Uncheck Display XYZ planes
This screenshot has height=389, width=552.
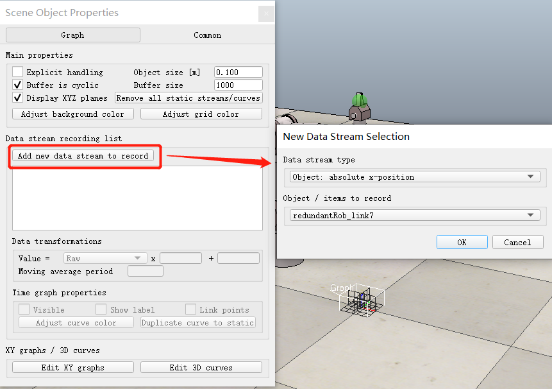[x=17, y=98]
